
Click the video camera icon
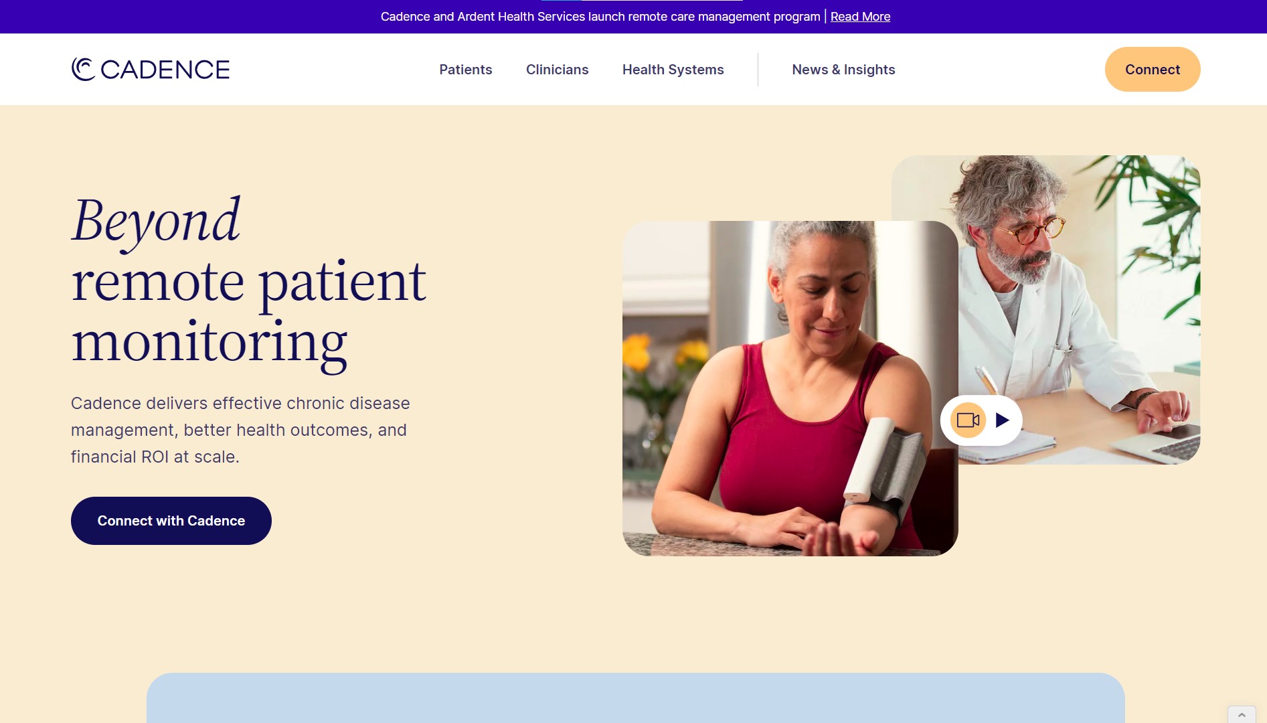(968, 420)
